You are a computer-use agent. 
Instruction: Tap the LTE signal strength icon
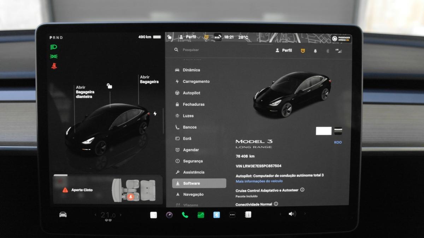(339, 51)
